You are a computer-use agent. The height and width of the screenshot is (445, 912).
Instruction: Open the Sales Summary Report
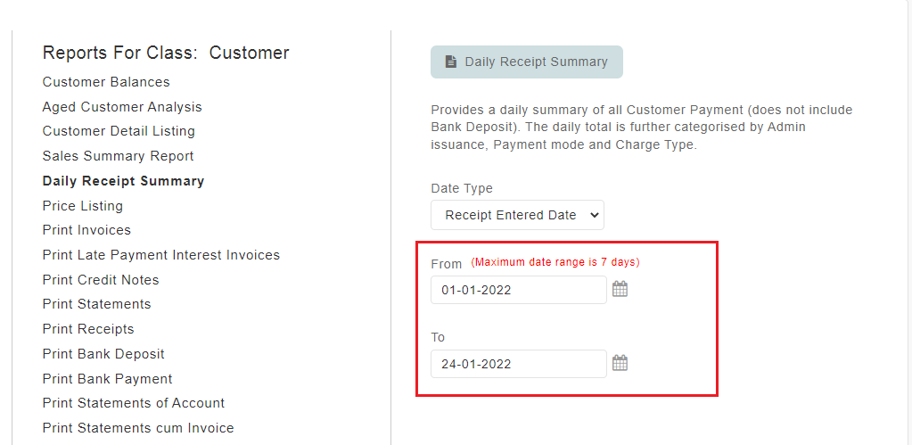pos(118,156)
